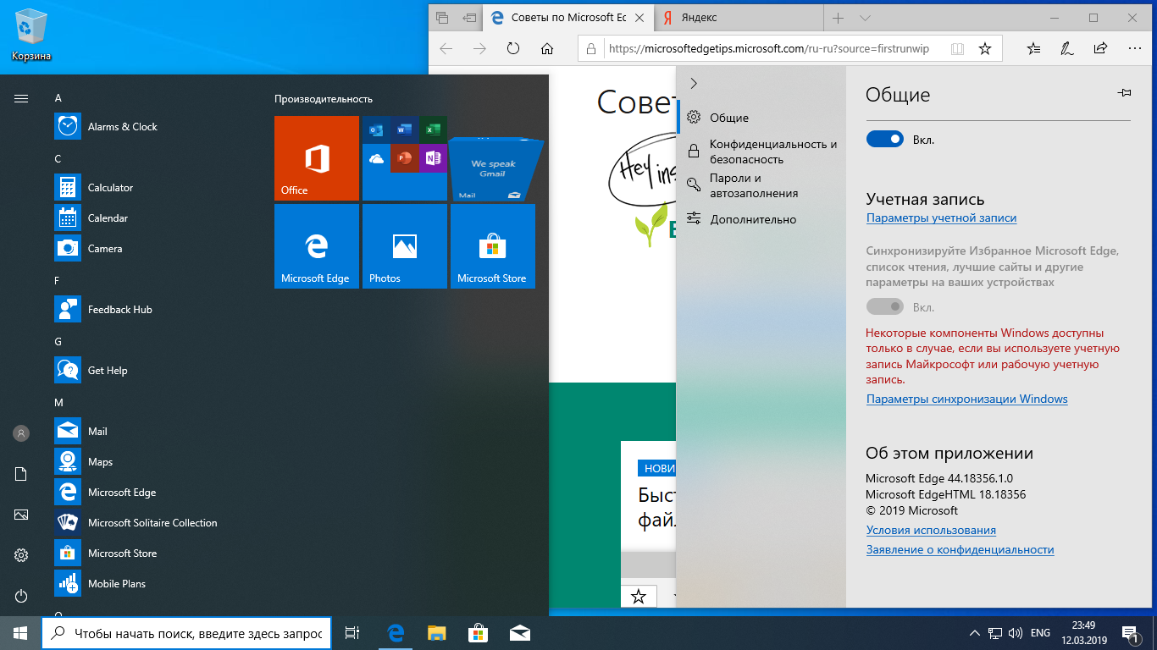This screenshot has width=1157, height=650.
Task: Click the Word icon in the tile folder
Action: coord(404,129)
